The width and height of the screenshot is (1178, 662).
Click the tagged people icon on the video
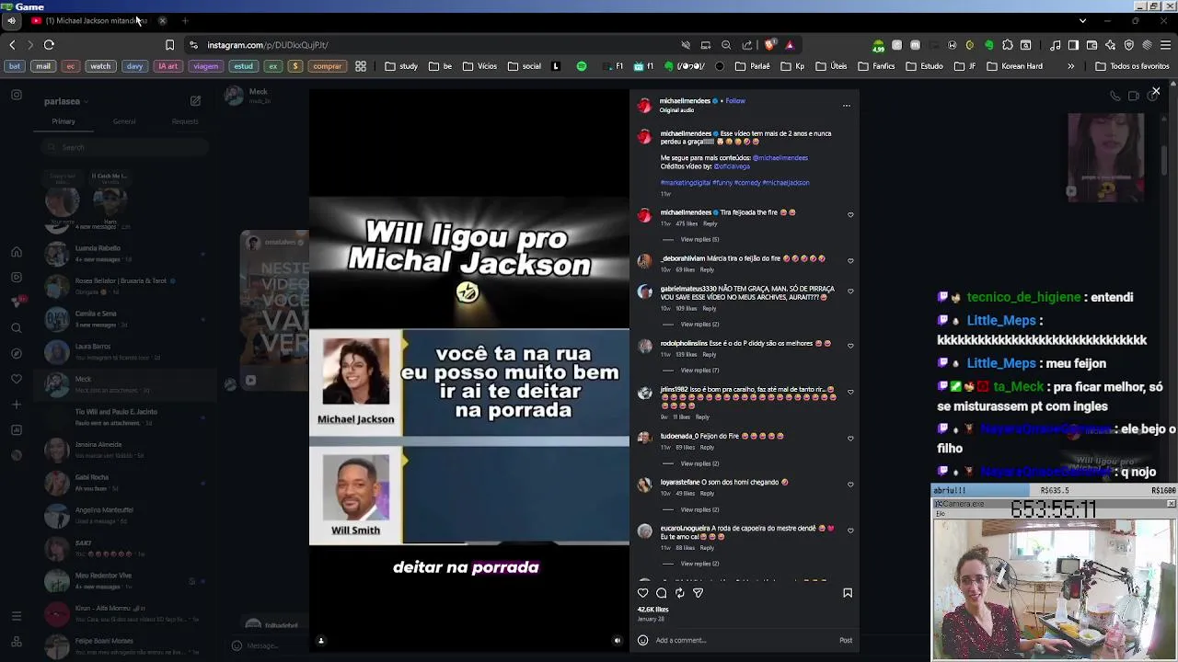pyautogui.click(x=321, y=641)
